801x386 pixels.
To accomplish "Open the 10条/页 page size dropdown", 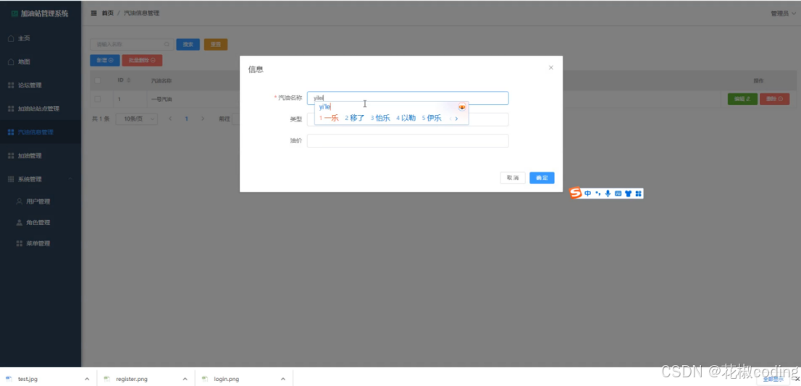I will 137,119.
